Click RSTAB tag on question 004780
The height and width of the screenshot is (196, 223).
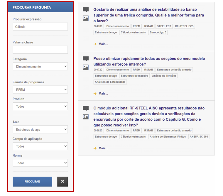pos(149,26)
